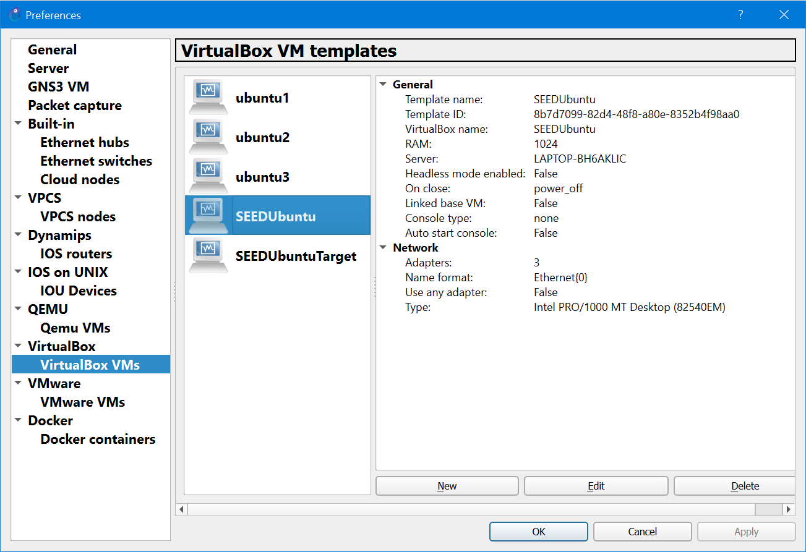Screen dimensions: 806x552
Task: Click the Built-in category label
Action: pyautogui.click(x=51, y=124)
